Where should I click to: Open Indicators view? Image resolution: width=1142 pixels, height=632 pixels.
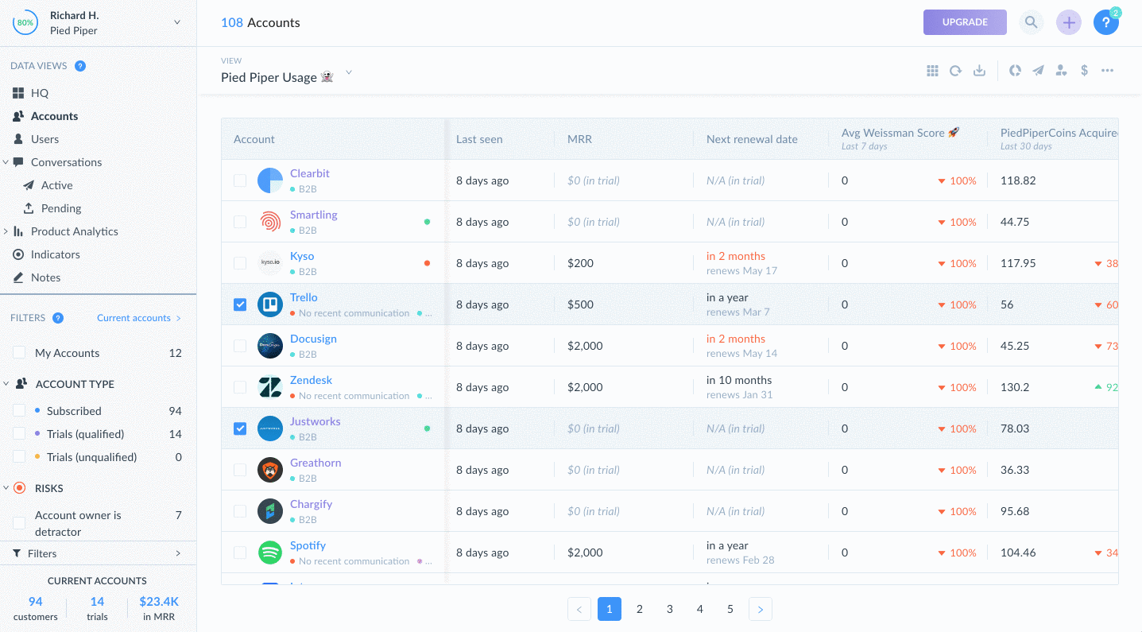coord(55,254)
